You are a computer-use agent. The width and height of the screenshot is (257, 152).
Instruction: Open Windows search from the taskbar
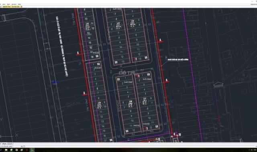tap(1, 150)
